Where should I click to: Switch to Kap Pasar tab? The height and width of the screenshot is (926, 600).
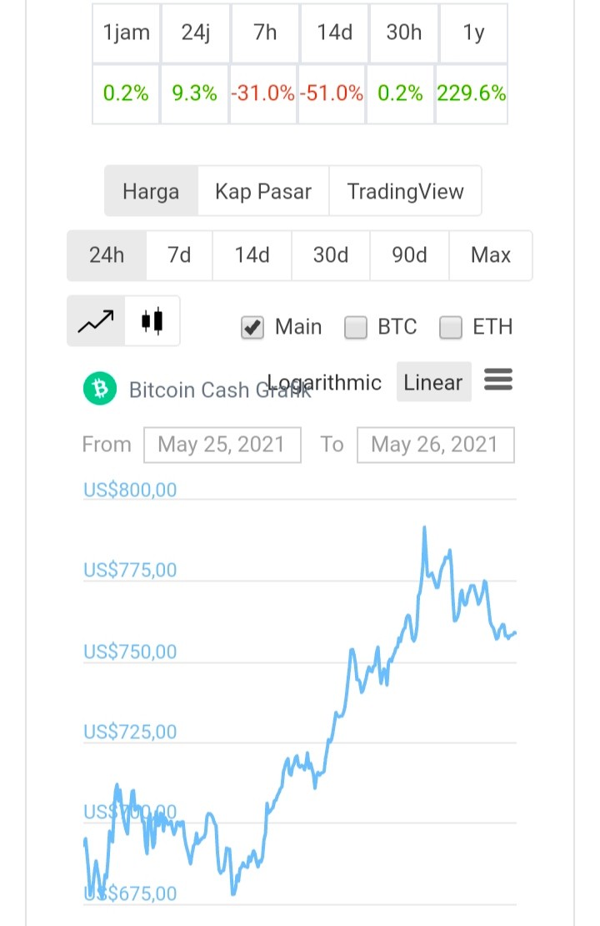[x=263, y=191]
